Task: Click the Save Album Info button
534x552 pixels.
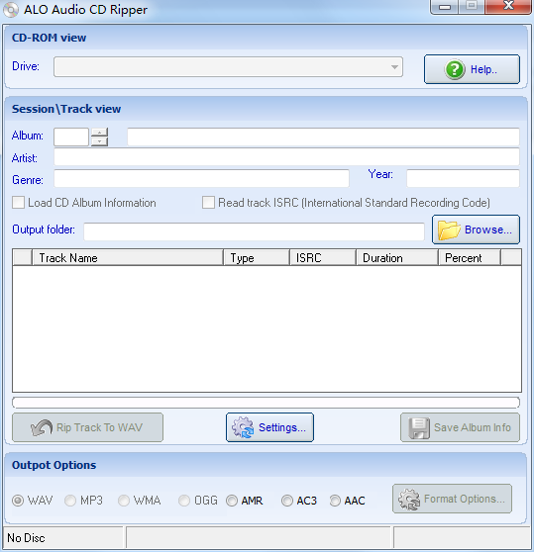Action: pos(460,427)
